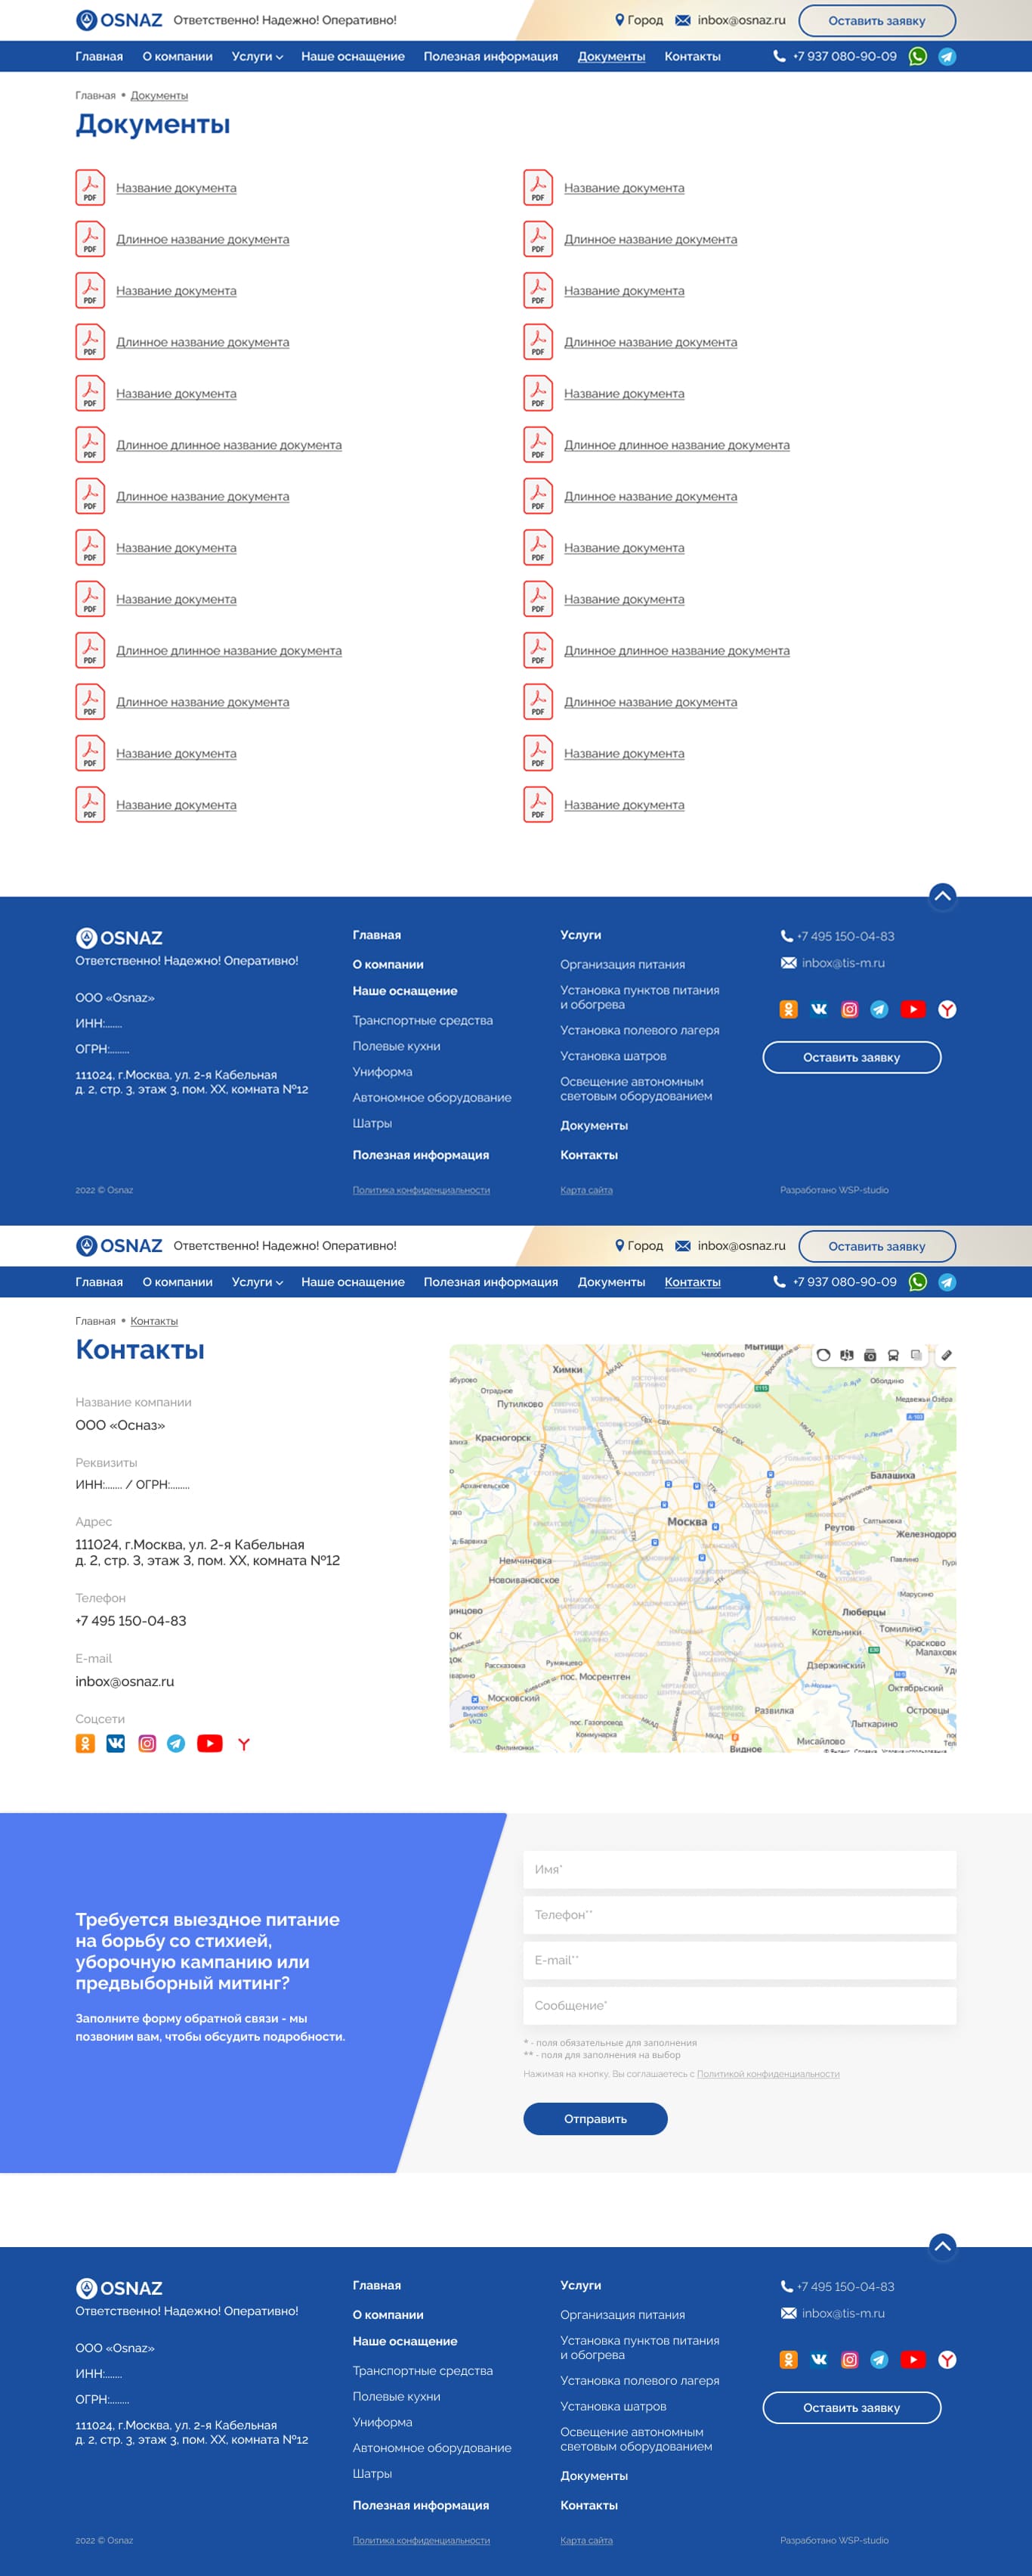Open Наше оснащение in the Documents page navigation bar
The image size is (1032, 2576).
tap(353, 57)
